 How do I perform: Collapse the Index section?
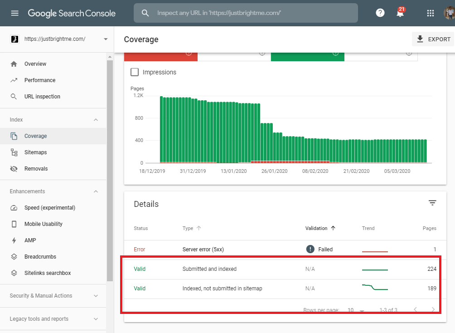pyautogui.click(x=96, y=120)
